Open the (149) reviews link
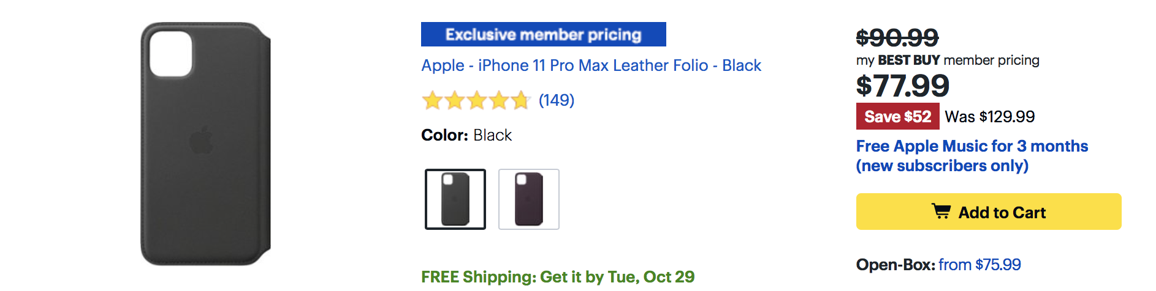 556,100
